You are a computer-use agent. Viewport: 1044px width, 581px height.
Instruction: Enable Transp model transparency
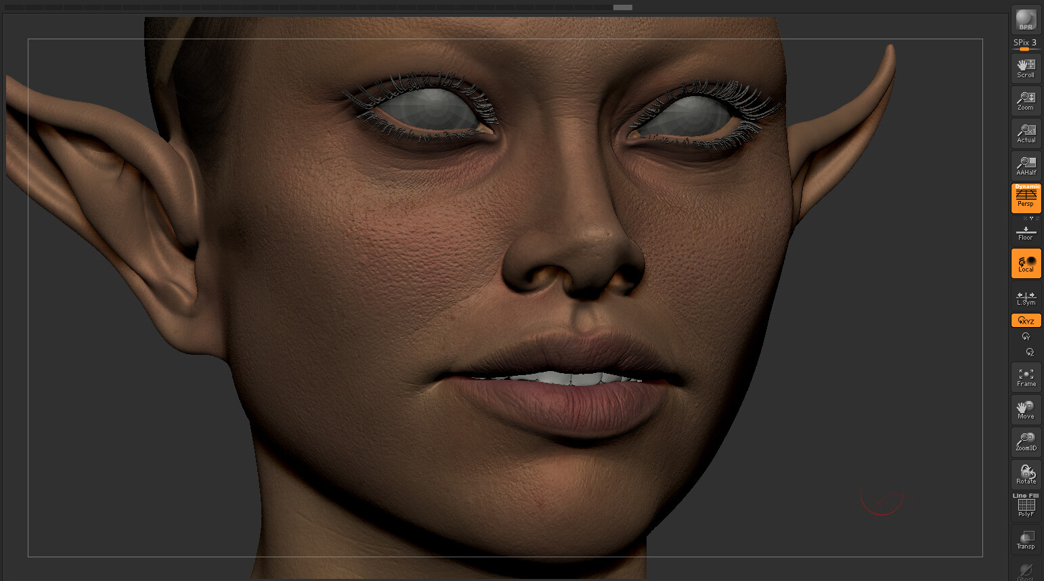tap(1026, 539)
